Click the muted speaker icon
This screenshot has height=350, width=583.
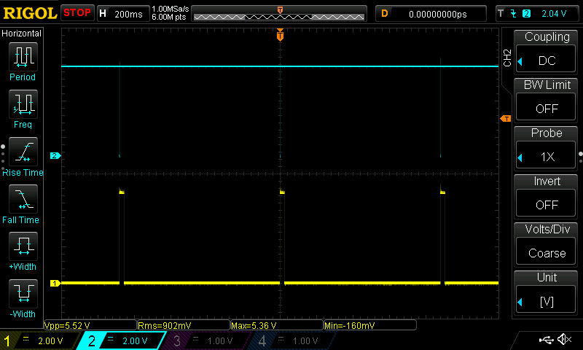tap(564, 339)
